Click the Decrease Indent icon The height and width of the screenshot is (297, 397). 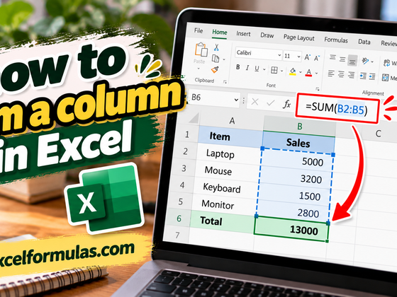(x=363, y=76)
